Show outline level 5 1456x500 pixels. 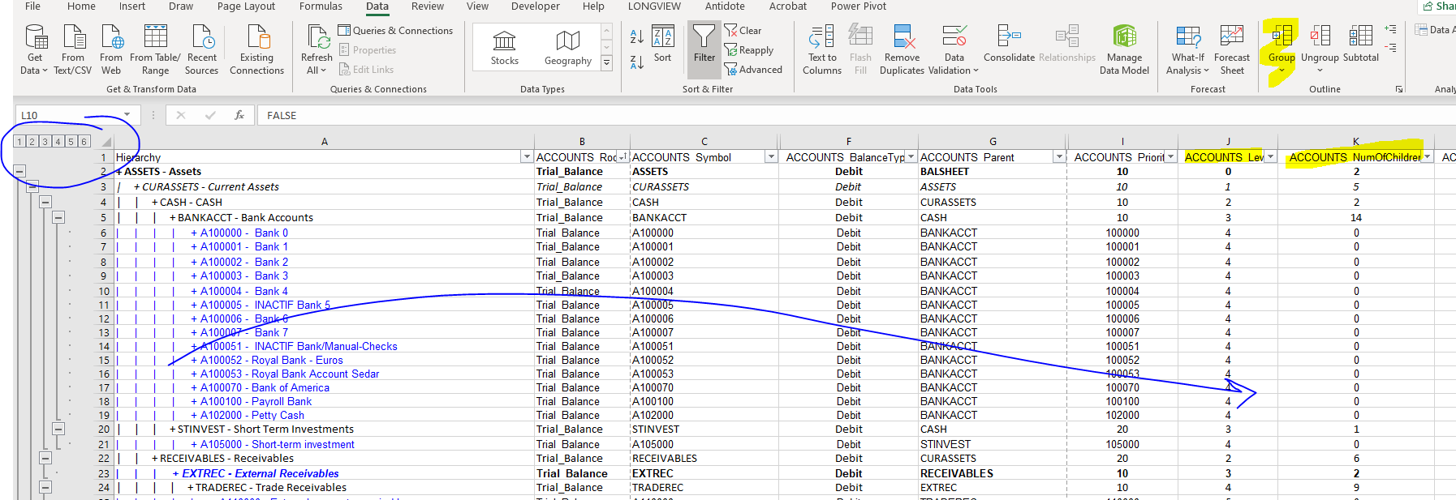(71, 142)
